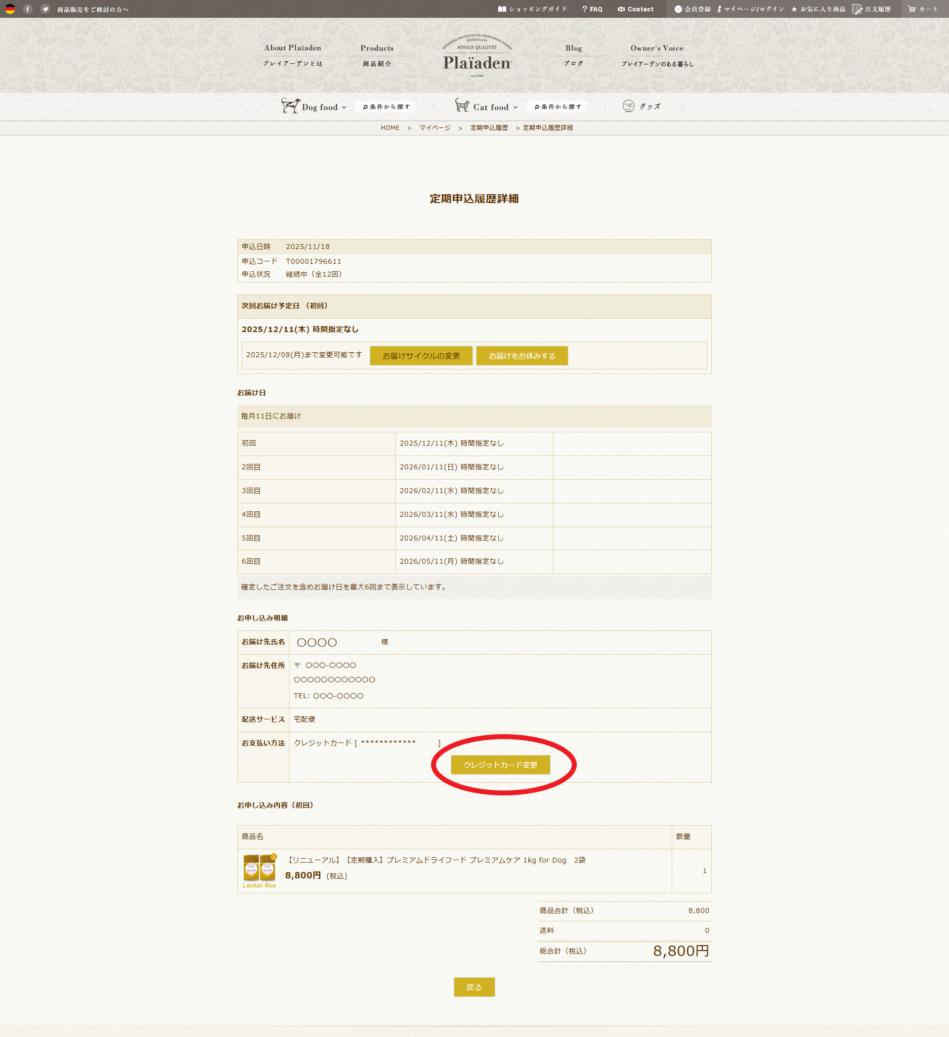Click the Lecker Box product thumbnail

coord(259,871)
